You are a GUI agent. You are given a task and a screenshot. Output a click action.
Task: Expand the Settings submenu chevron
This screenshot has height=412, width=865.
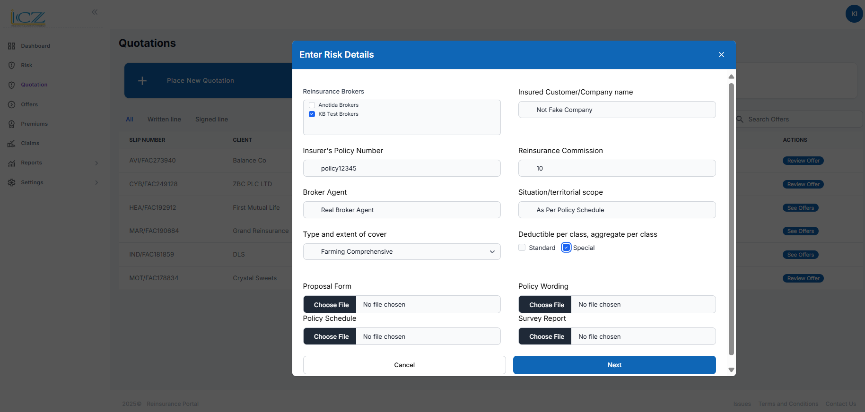[x=96, y=182]
